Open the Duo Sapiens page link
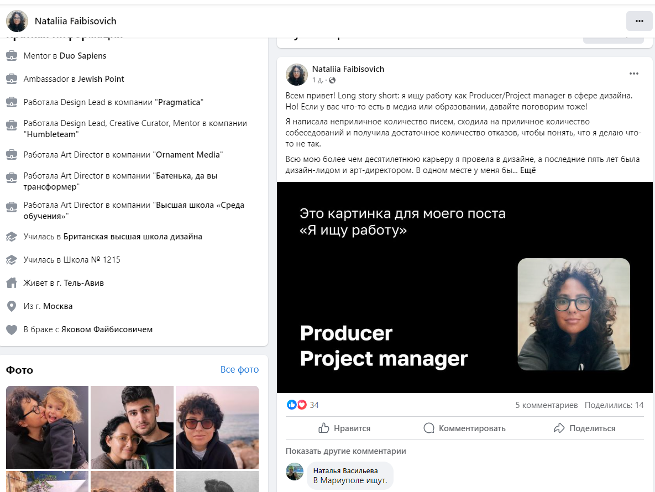The width and height of the screenshot is (655, 492). pyautogui.click(x=83, y=56)
